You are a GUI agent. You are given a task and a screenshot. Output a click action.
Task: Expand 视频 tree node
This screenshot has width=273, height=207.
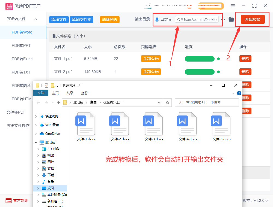point(38,156)
